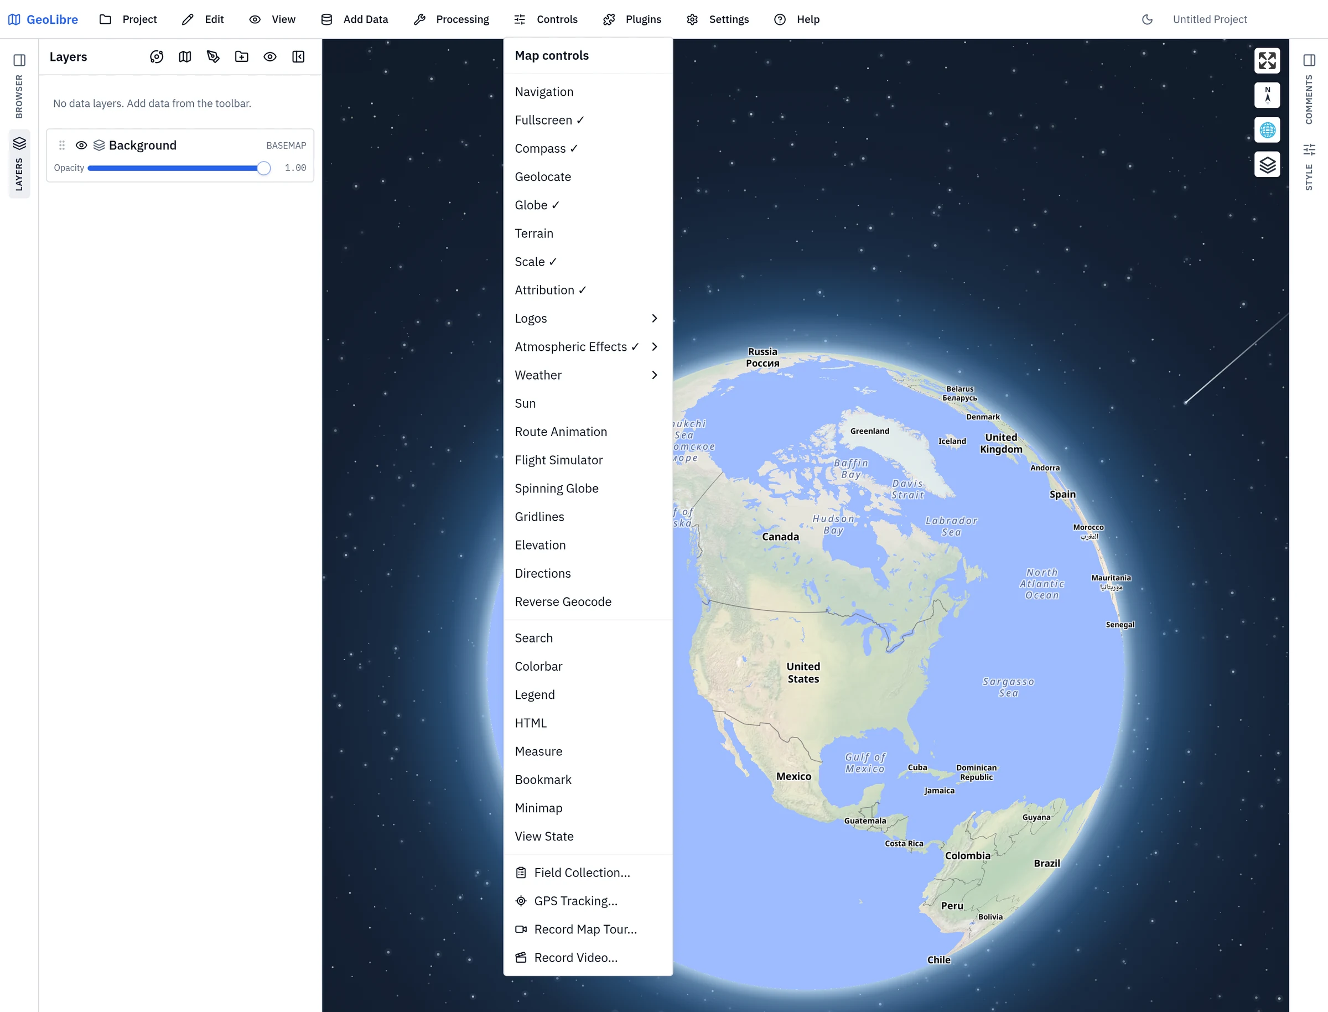Toggle the right sidebar panel icon above Comments
1328x1012 pixels.
pos(1309,60)
